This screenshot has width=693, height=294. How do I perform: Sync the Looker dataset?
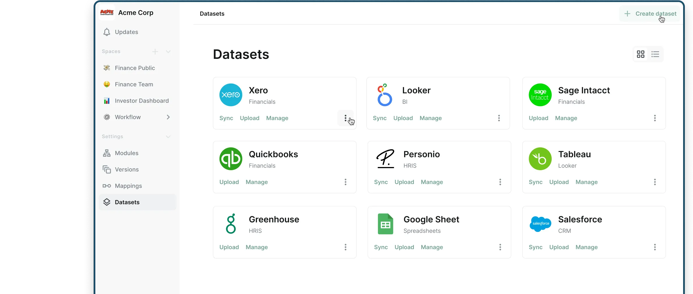(x=380, y=118)
